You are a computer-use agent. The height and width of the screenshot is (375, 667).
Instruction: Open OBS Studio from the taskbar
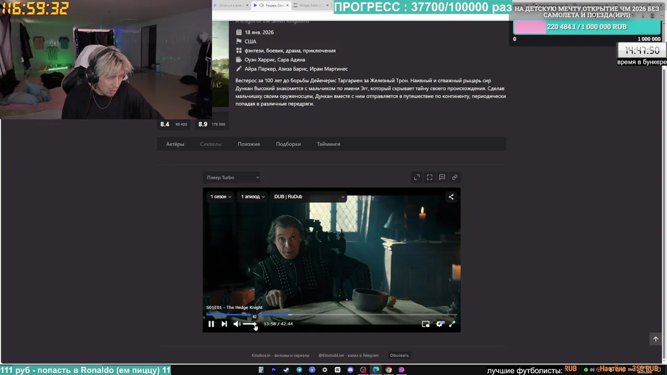[363, 370]
